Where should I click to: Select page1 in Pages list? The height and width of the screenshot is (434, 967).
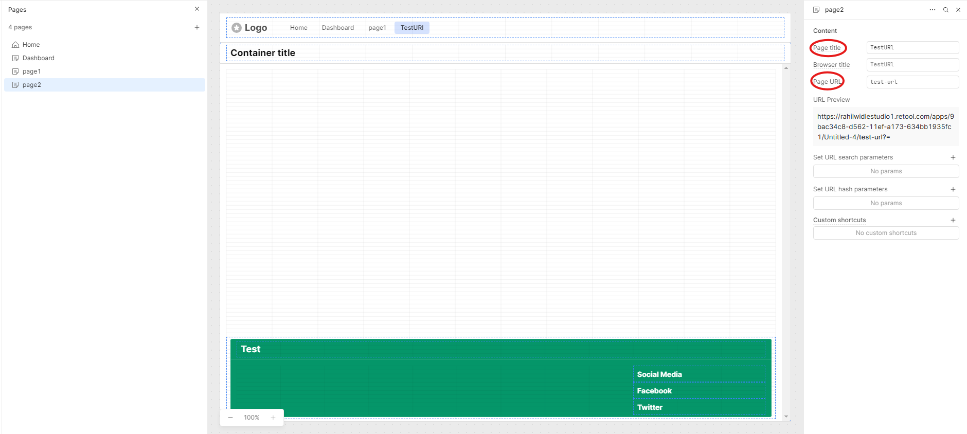[x=104, y=71]
